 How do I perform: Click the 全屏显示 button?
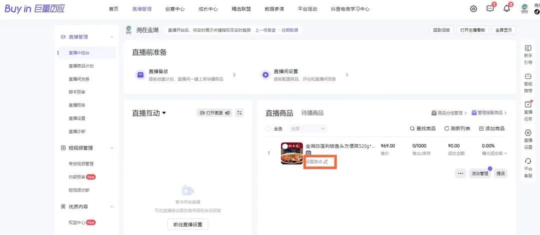tap(503, 30)
